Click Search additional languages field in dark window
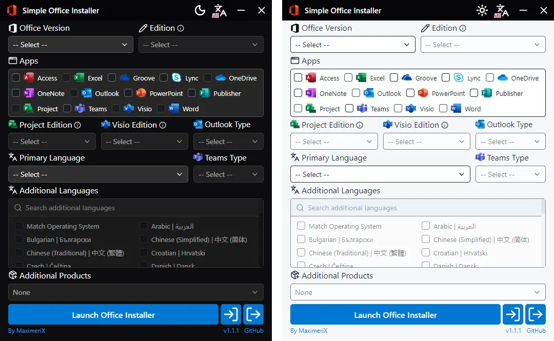 click(x=134, y=208)
